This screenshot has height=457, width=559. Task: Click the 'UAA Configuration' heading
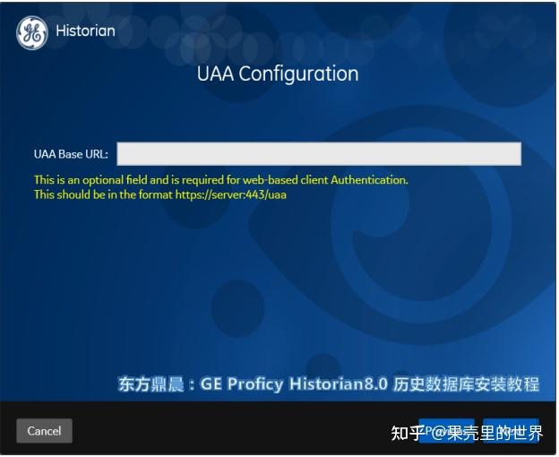(x=279, y=74)
